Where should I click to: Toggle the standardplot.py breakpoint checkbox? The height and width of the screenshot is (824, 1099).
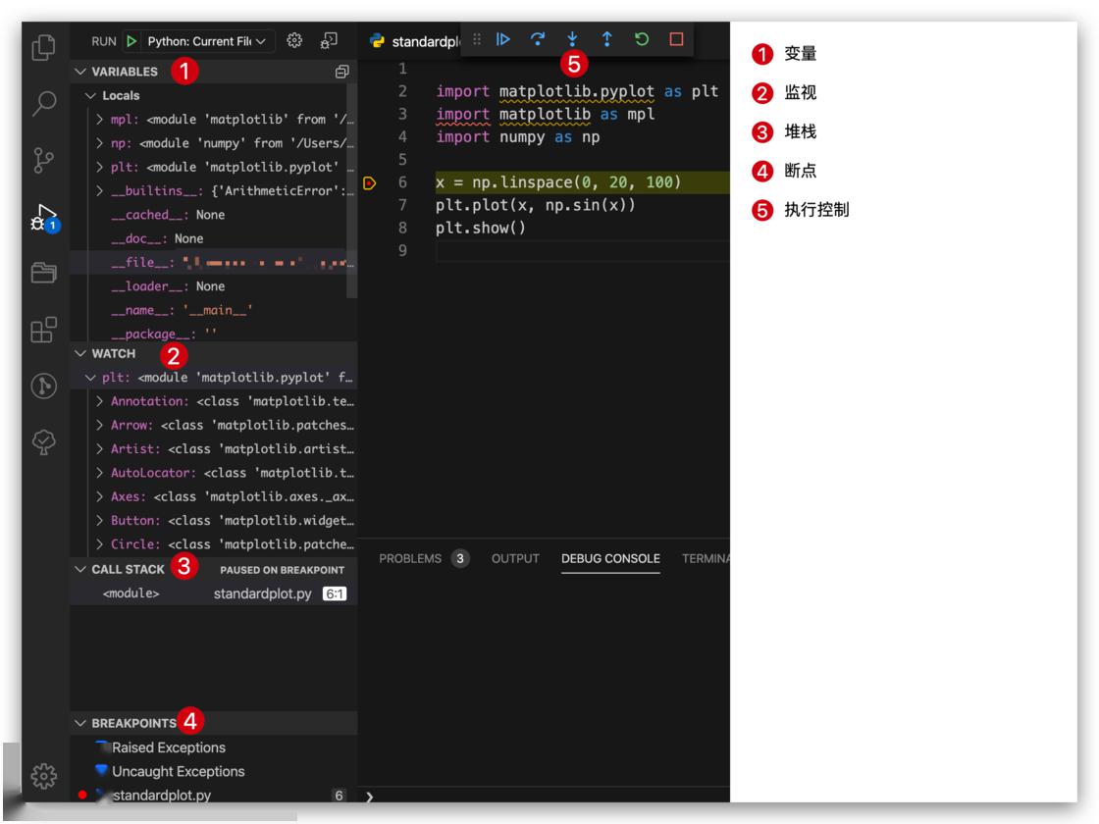[x=102, y=796]
